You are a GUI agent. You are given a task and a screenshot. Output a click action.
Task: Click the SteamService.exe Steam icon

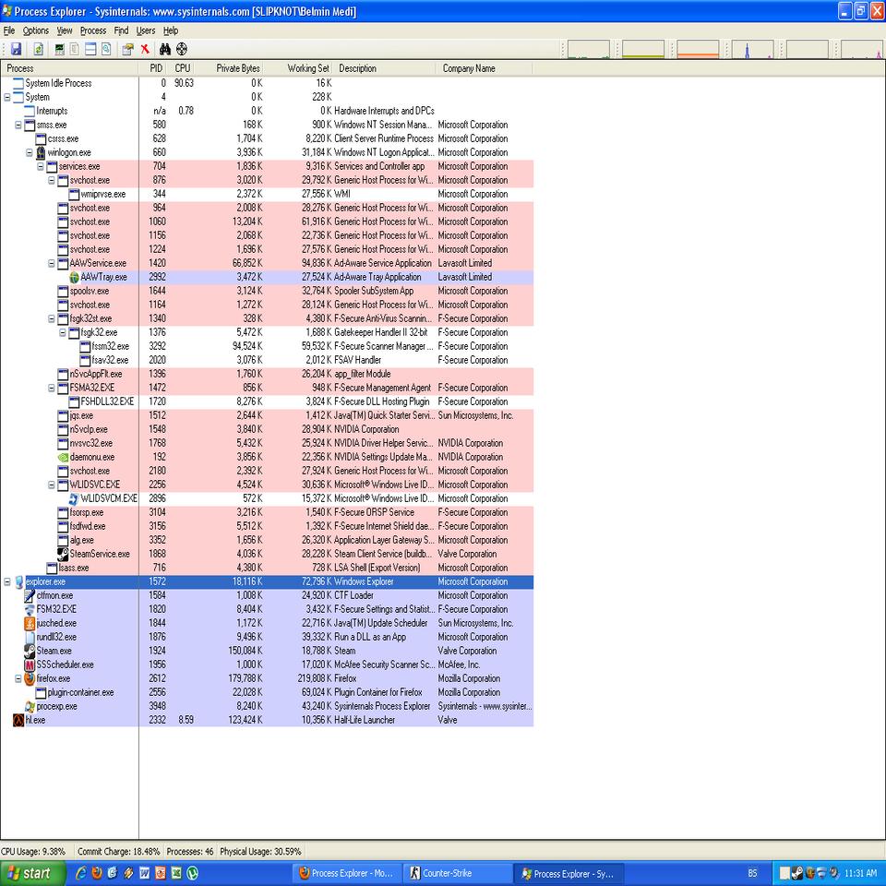pos(64,555)
